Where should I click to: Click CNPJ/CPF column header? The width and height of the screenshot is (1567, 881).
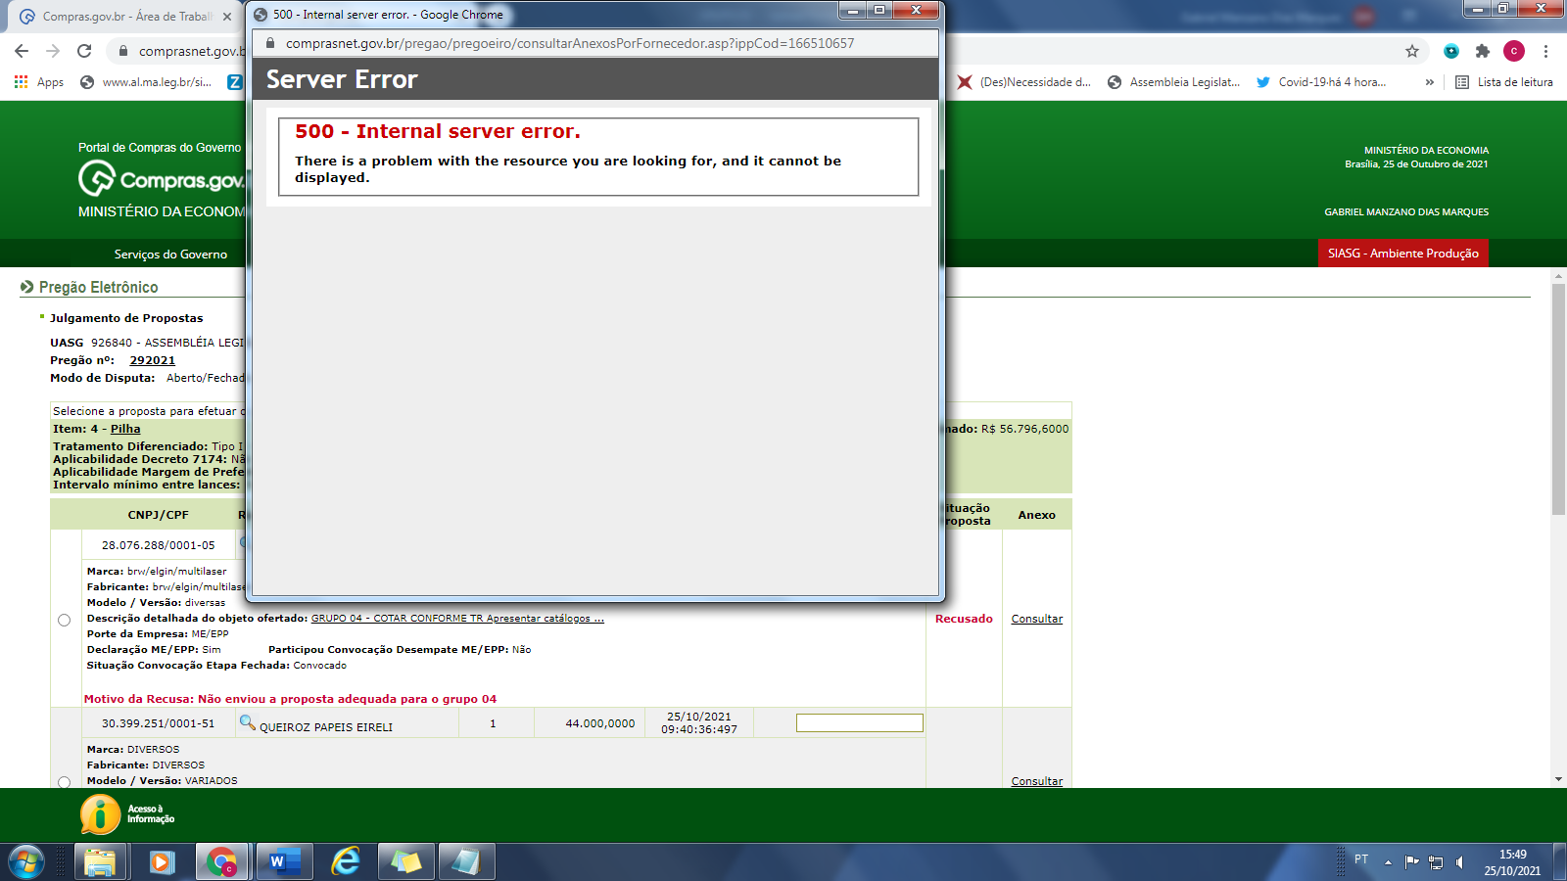coord(158,515)
